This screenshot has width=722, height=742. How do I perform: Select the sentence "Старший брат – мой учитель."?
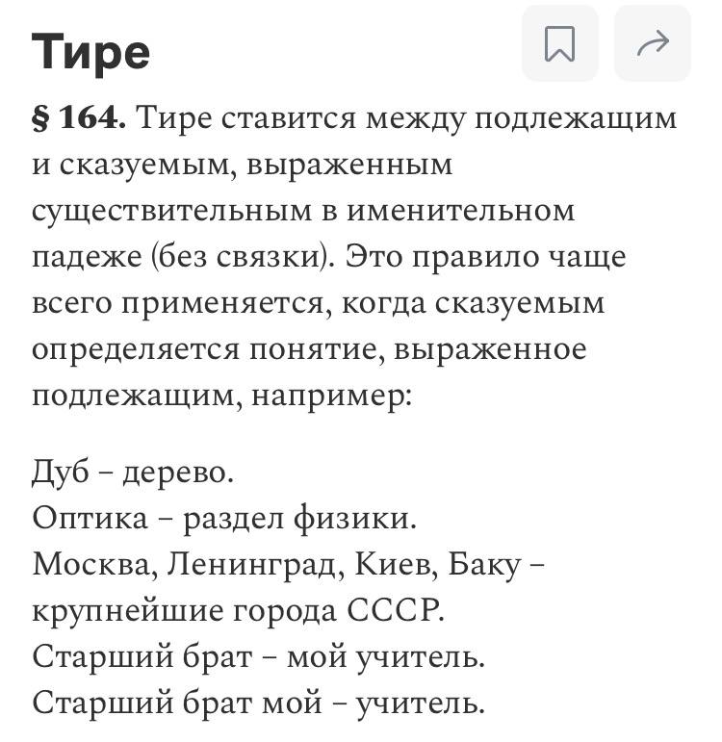pyautogui.click(x=259, y=656)
